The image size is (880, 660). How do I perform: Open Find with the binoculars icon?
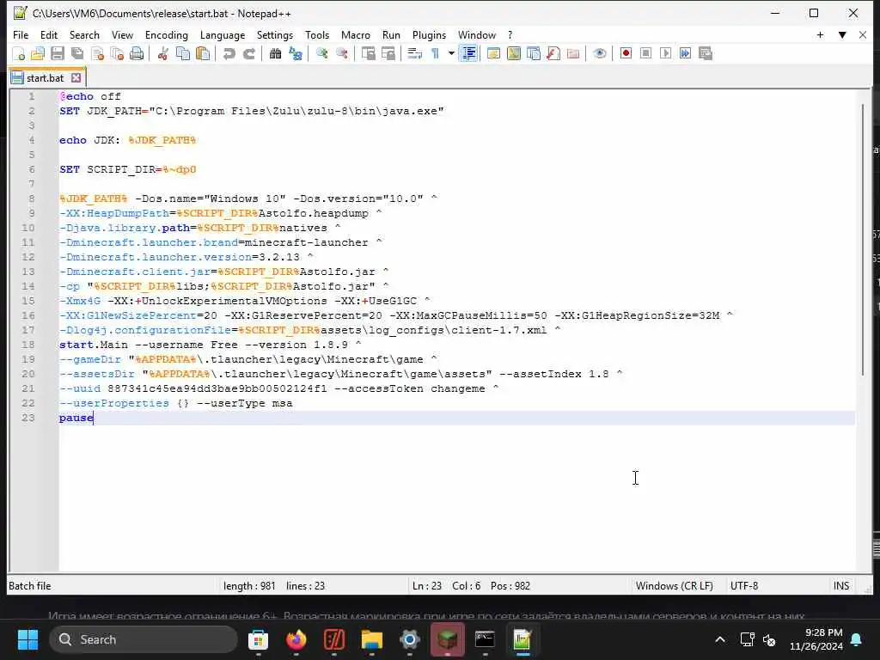click(x=275, y=54)
